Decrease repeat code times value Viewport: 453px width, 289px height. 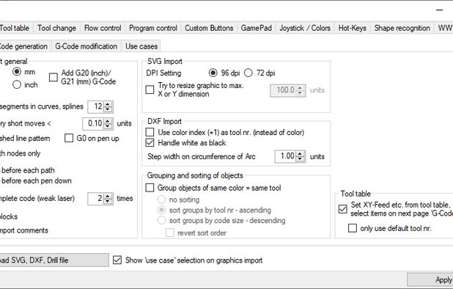[x=108, y=201]
